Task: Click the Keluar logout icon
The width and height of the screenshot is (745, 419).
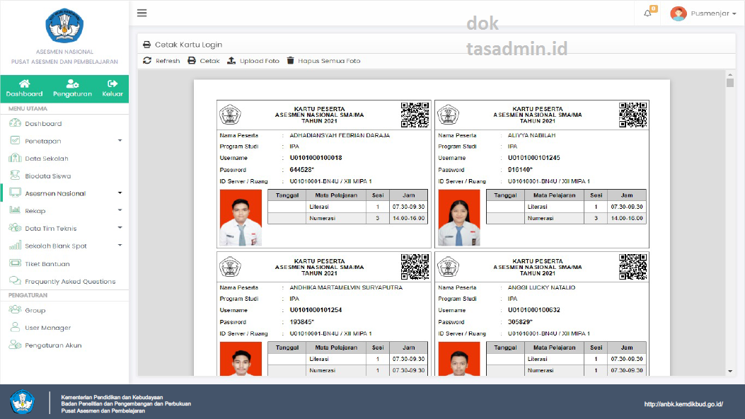Action: 112,84
